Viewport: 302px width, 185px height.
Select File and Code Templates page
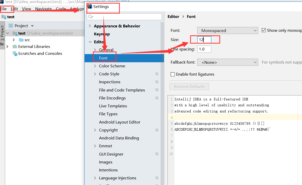[122, 90]
